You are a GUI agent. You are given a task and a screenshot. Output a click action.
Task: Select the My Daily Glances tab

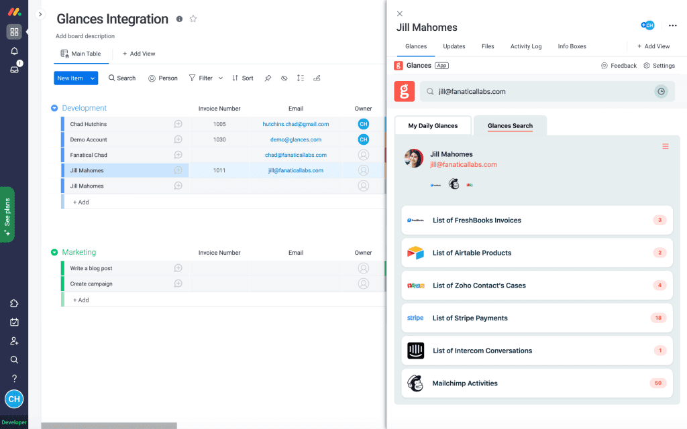click(433, 125)
